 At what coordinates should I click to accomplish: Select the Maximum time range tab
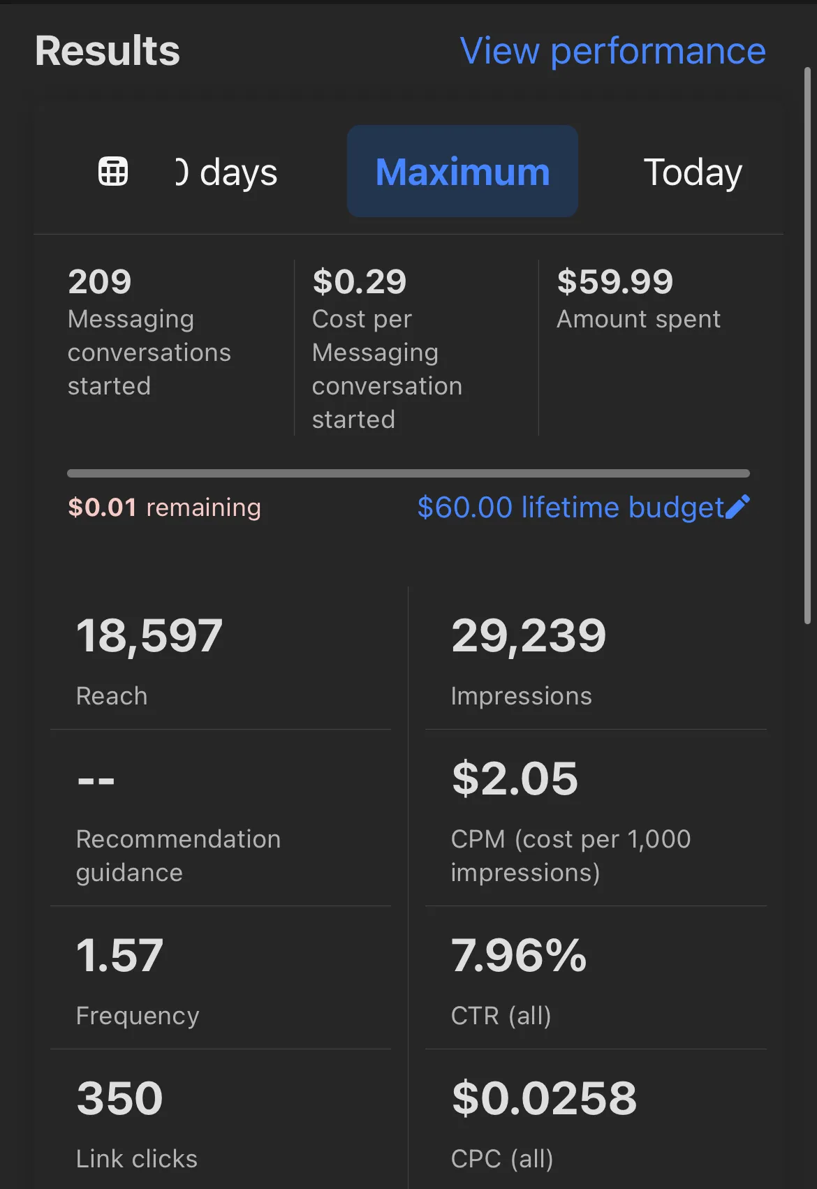coord(462,172)
